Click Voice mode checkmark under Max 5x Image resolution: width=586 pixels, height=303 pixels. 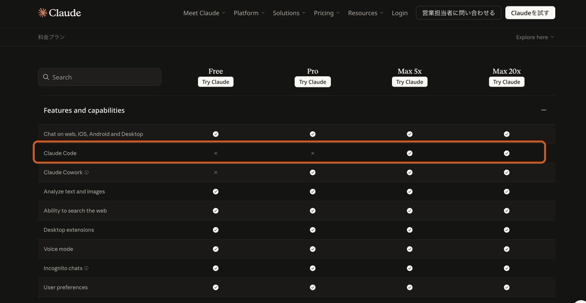click(410, 249)
